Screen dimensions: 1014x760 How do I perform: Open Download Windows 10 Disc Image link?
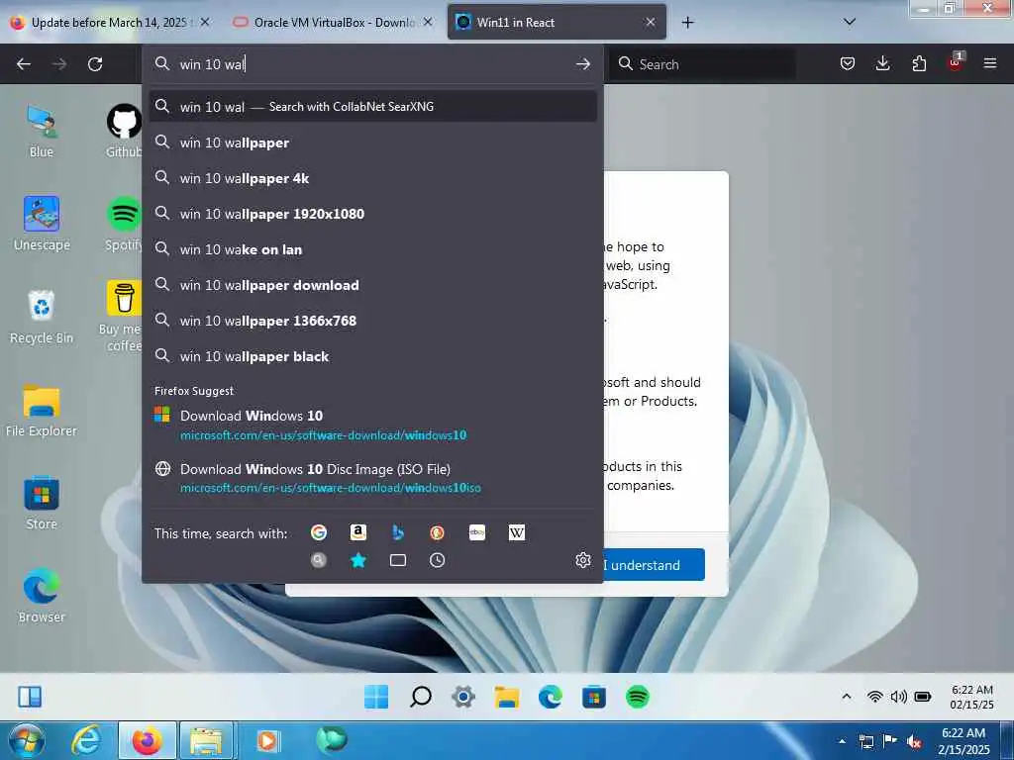373,478
